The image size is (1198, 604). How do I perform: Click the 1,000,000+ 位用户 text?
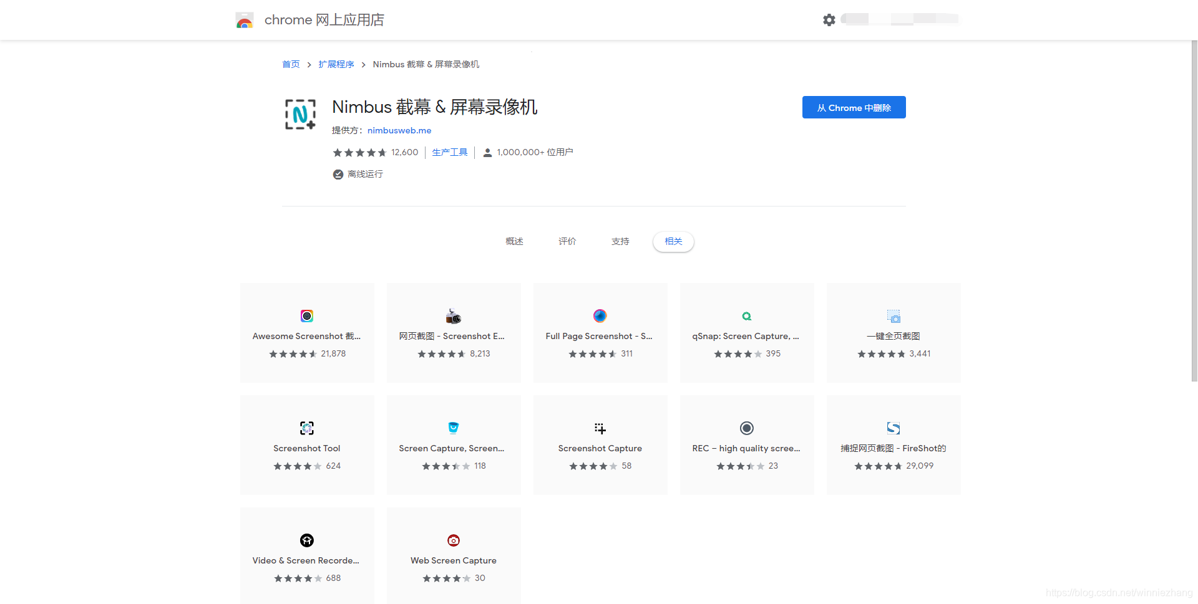(535, 152)
